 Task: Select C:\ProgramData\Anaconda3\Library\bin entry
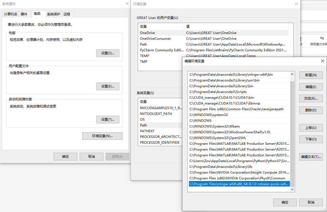(239, 86)
